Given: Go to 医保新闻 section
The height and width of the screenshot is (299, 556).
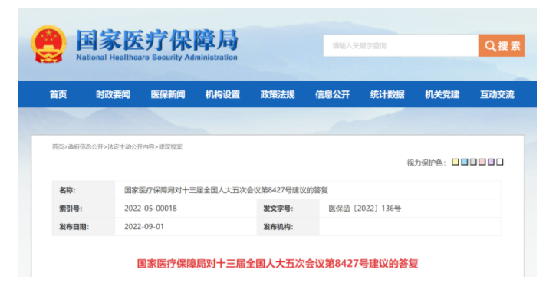Looking at the screenshot, I should pos(168,94).
